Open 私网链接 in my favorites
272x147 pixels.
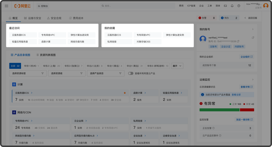coord(118,41)
